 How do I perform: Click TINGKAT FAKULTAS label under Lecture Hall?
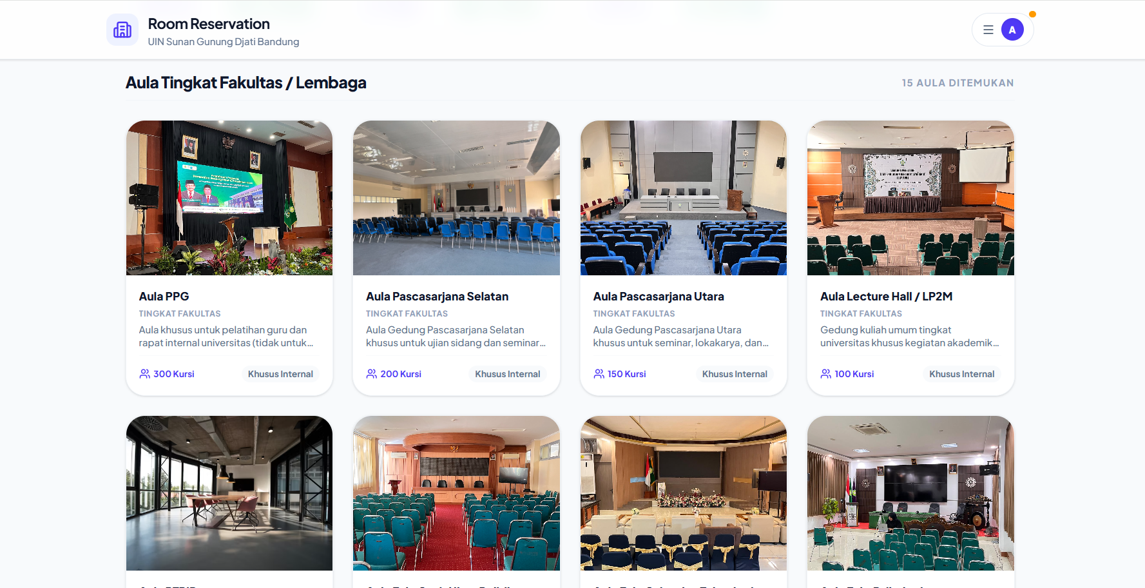[861, 313]
